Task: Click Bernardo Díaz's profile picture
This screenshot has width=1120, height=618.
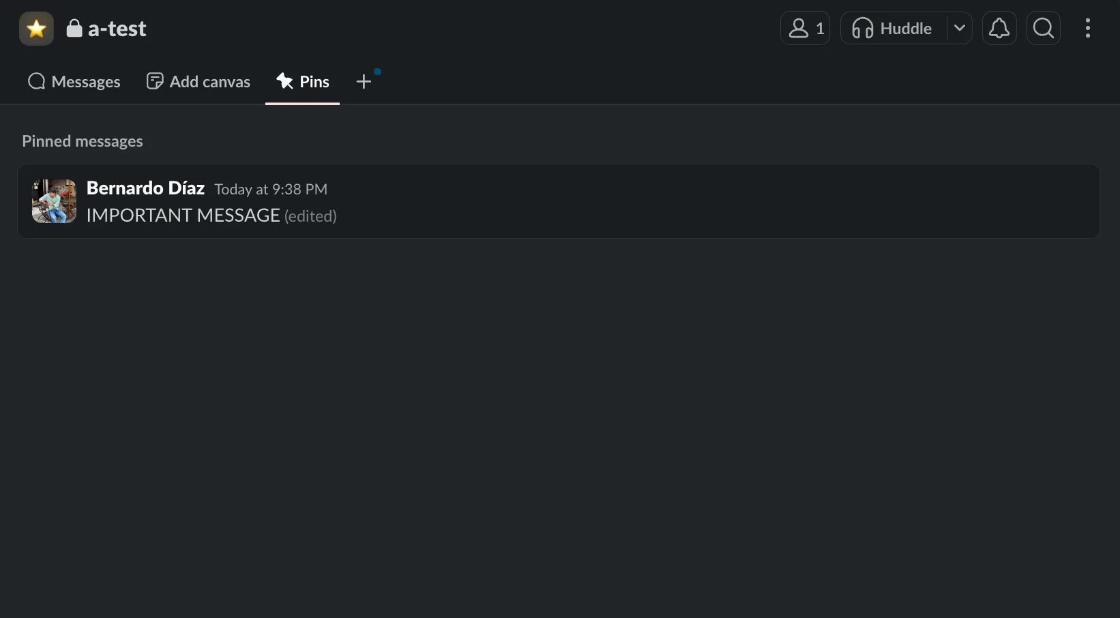Action: (x=54, y=201)
